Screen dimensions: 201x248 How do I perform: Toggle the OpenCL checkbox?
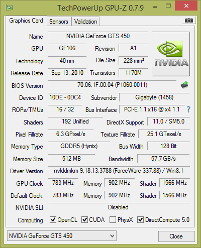point(53,219)
